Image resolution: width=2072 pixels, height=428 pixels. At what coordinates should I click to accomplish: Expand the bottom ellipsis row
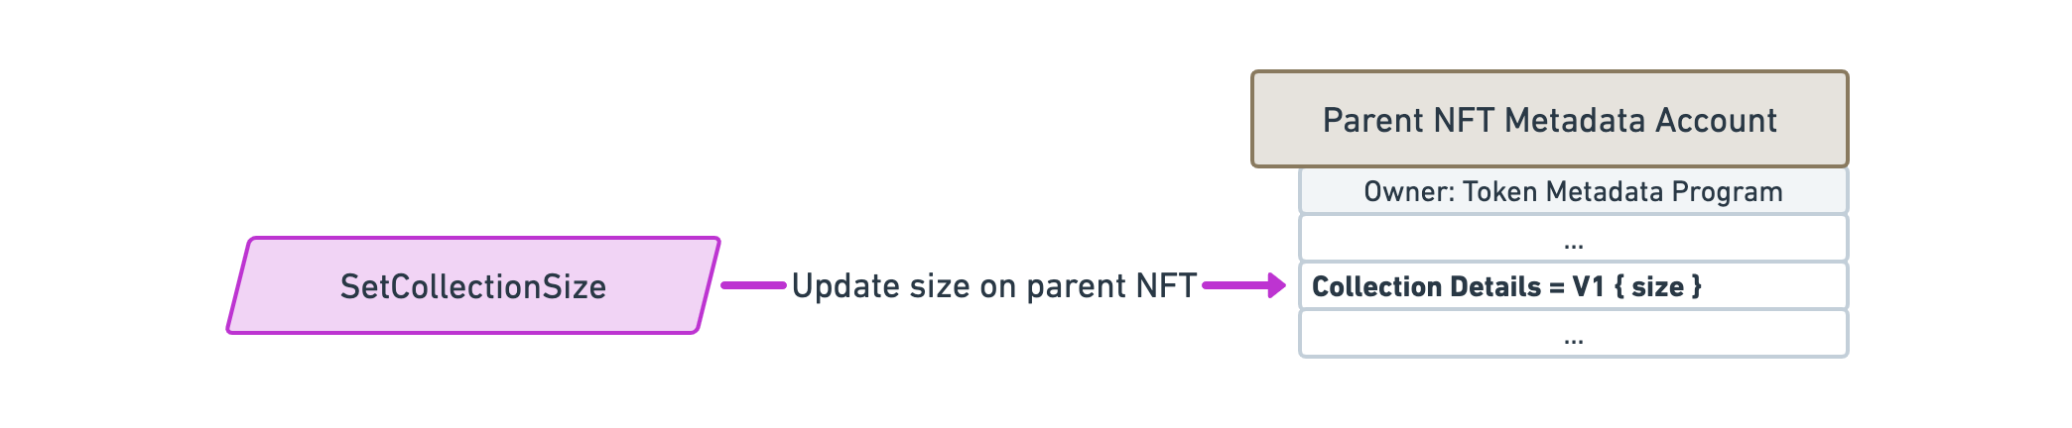[x=1574, y=334]
